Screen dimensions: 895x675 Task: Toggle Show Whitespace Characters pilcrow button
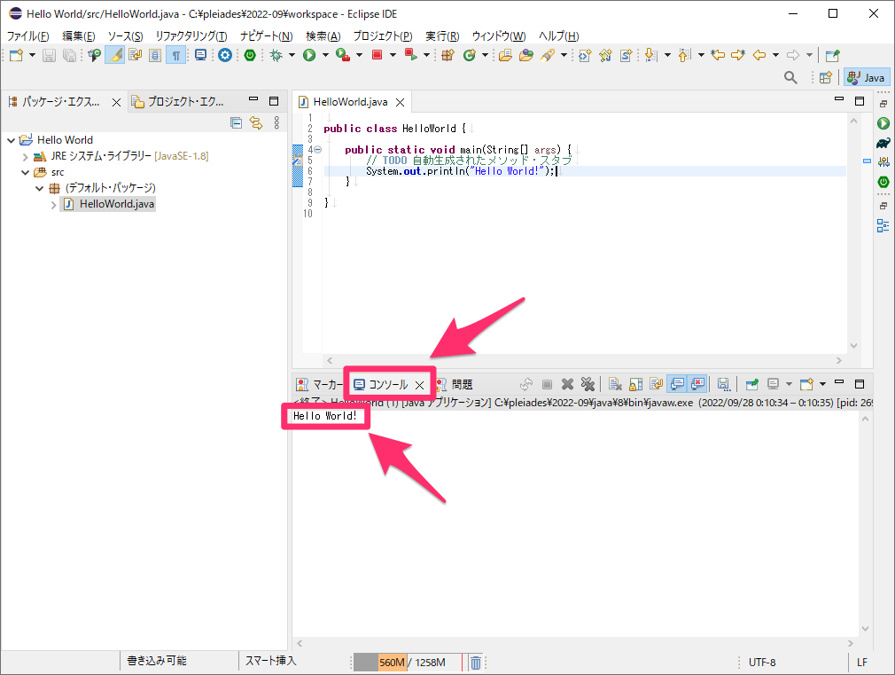[x=175, y=56]
